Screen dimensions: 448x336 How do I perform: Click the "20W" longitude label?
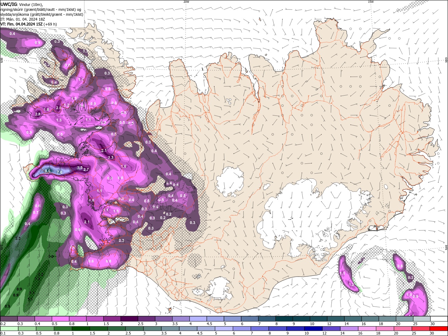(186, 2)
